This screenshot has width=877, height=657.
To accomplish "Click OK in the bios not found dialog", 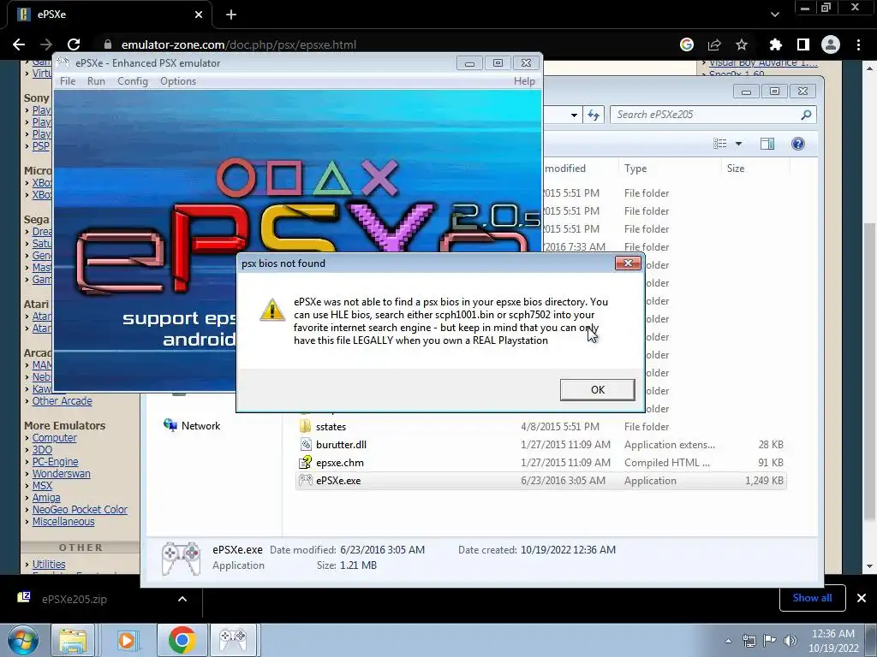I will 597,389.
